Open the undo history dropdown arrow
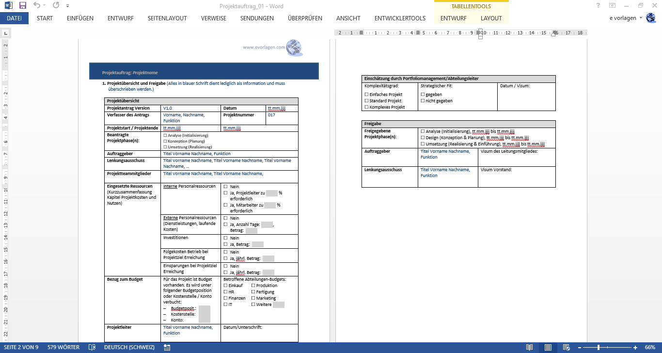Viewport: 662px width, 353px height. [x=45, y=6]
